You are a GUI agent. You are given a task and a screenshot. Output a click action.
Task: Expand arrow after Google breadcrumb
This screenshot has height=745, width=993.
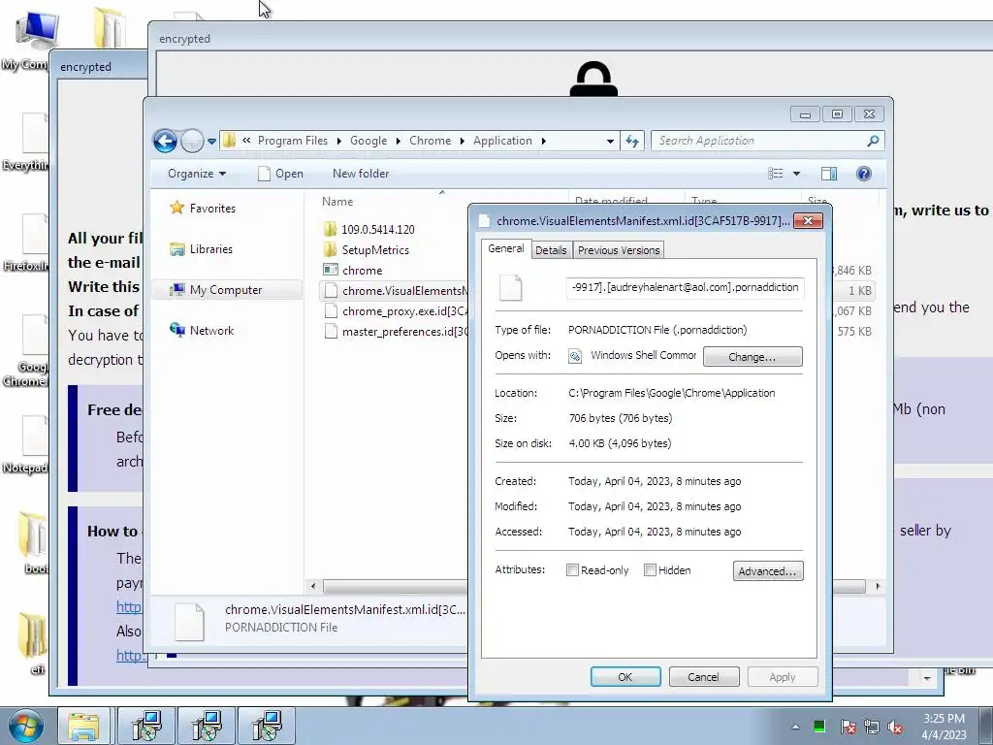tap(399, 141)
